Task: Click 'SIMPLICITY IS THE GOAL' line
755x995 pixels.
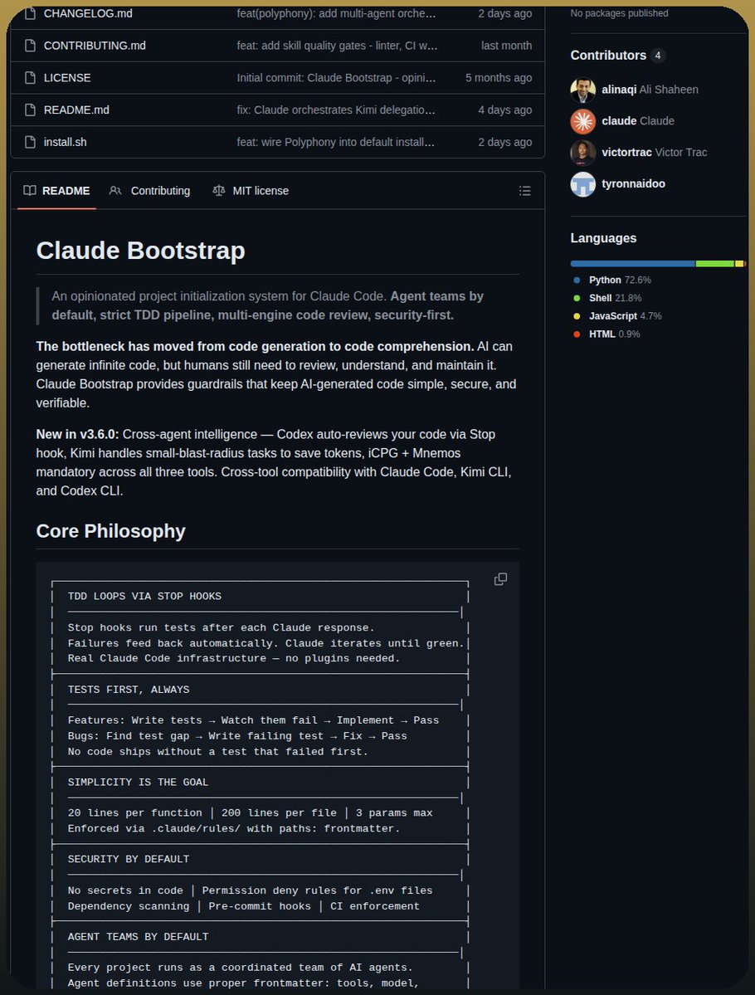Action: (139, 783)
